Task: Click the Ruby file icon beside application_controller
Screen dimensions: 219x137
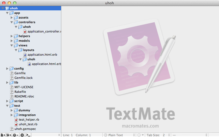Action: tap(25, 31)
